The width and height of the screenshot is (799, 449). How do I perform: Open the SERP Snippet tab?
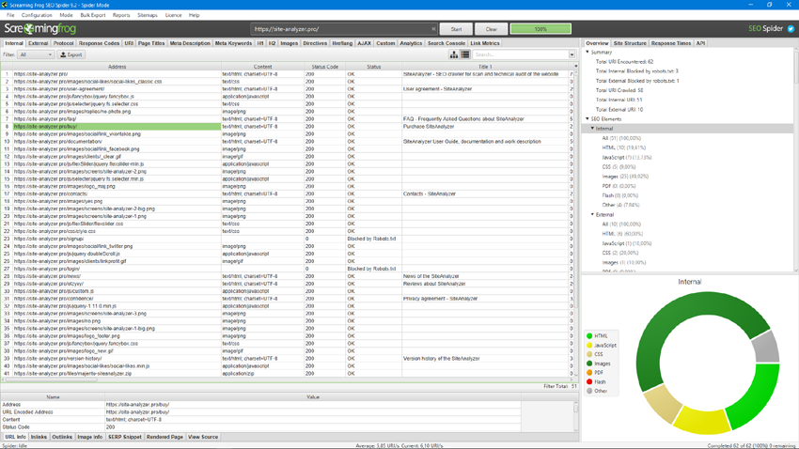click(x=125, y=437)
